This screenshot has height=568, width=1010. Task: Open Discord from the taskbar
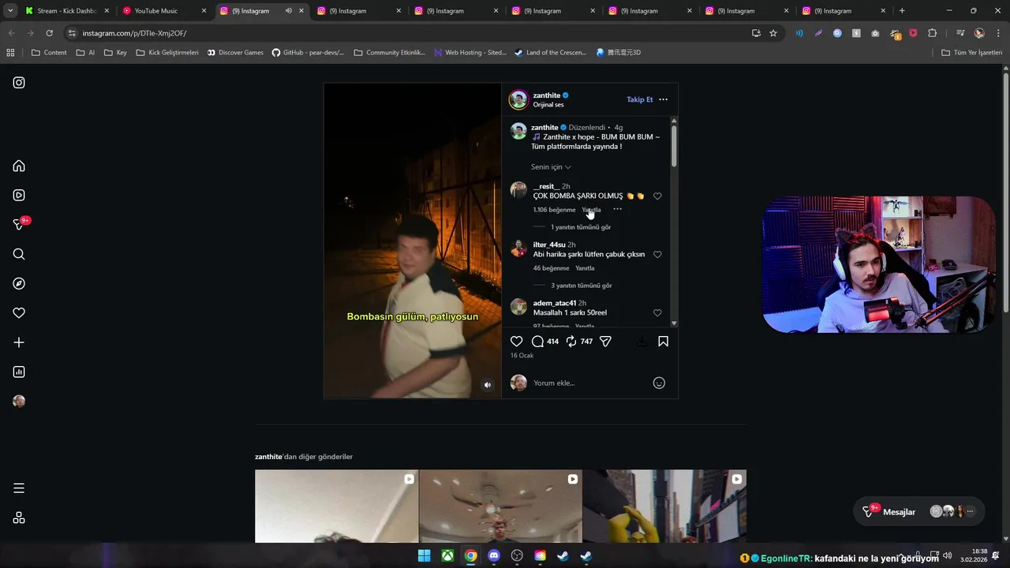tap(494, 555)
